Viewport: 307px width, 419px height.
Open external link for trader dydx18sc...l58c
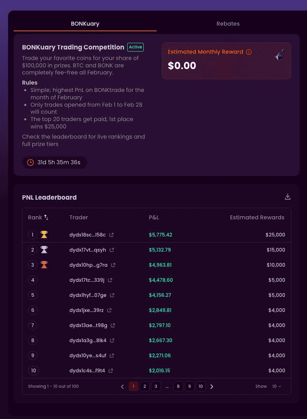111,235
